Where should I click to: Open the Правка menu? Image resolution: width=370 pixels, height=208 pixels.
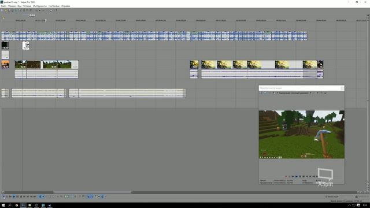pos(12,6)
